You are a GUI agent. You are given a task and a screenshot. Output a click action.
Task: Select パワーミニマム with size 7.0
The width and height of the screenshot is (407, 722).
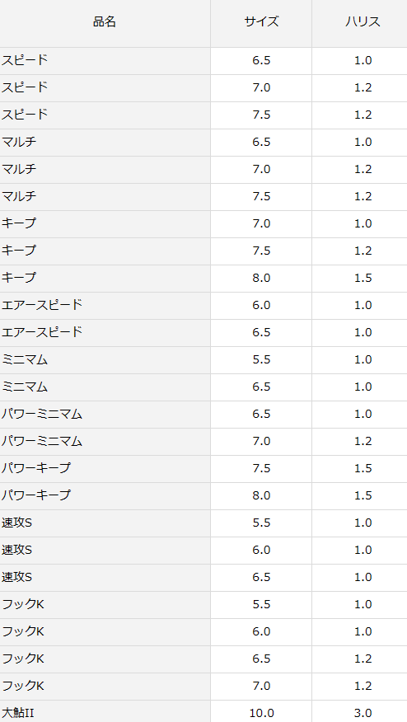point(203,441)
